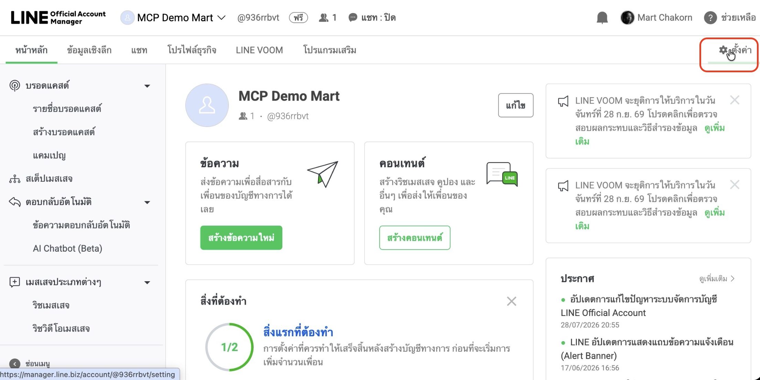
Task: Select AI Chatbot (Beta) in sidebar
Action: click(x=67, y=249)
